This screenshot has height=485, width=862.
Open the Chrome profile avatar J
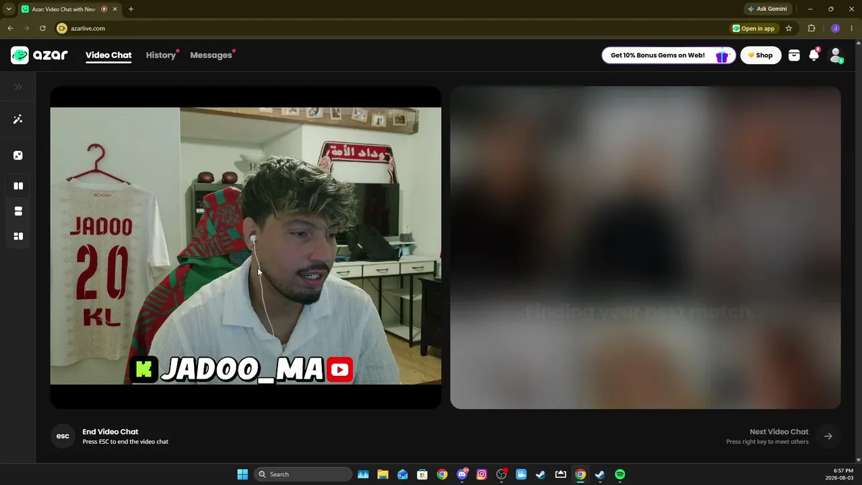pos(835,28)
